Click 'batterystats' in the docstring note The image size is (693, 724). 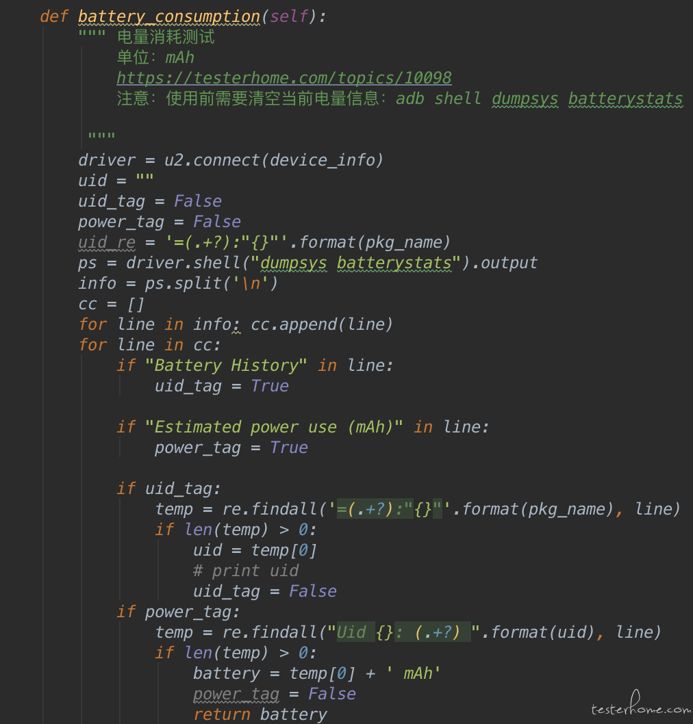tap(625, 99)
